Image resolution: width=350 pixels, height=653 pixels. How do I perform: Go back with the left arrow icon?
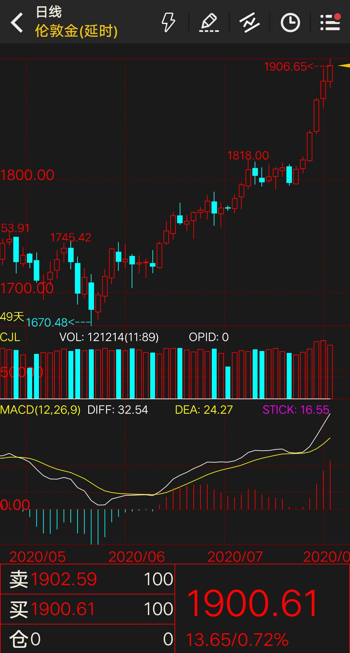17,22
